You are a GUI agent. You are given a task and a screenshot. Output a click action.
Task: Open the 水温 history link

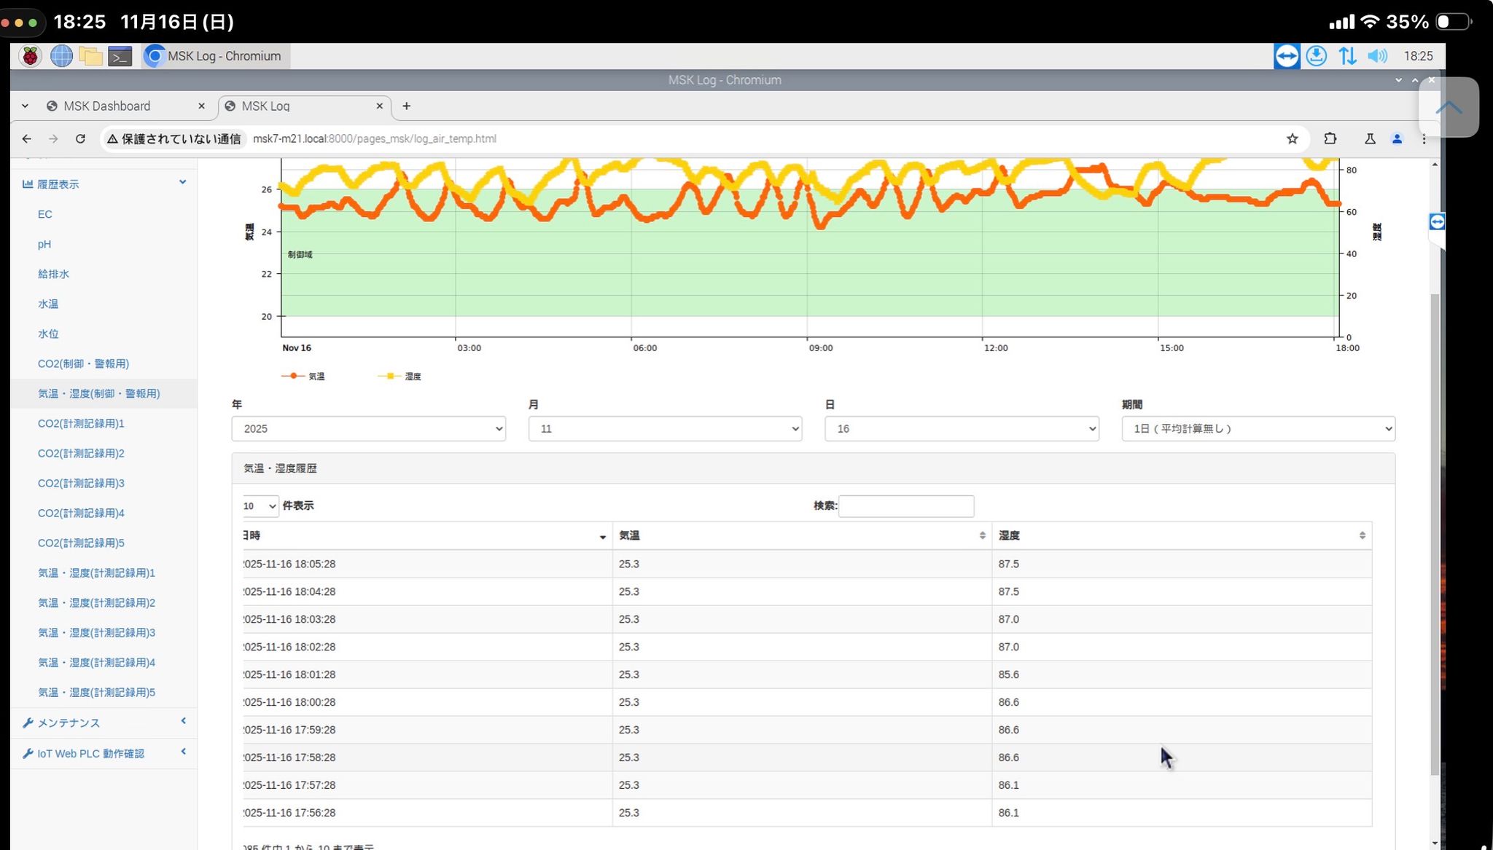(x=48, y=304)
